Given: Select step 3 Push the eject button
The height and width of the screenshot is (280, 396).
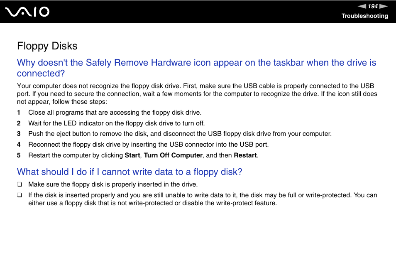Looking at the screenshot, I should pos(174,134).
